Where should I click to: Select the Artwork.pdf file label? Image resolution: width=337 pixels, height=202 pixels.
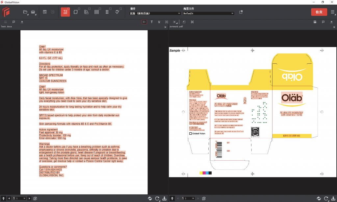[176, 27]
